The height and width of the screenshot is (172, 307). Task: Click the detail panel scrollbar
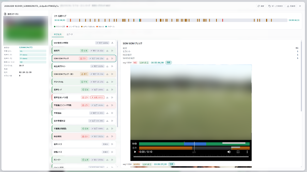tap(301, 76)
